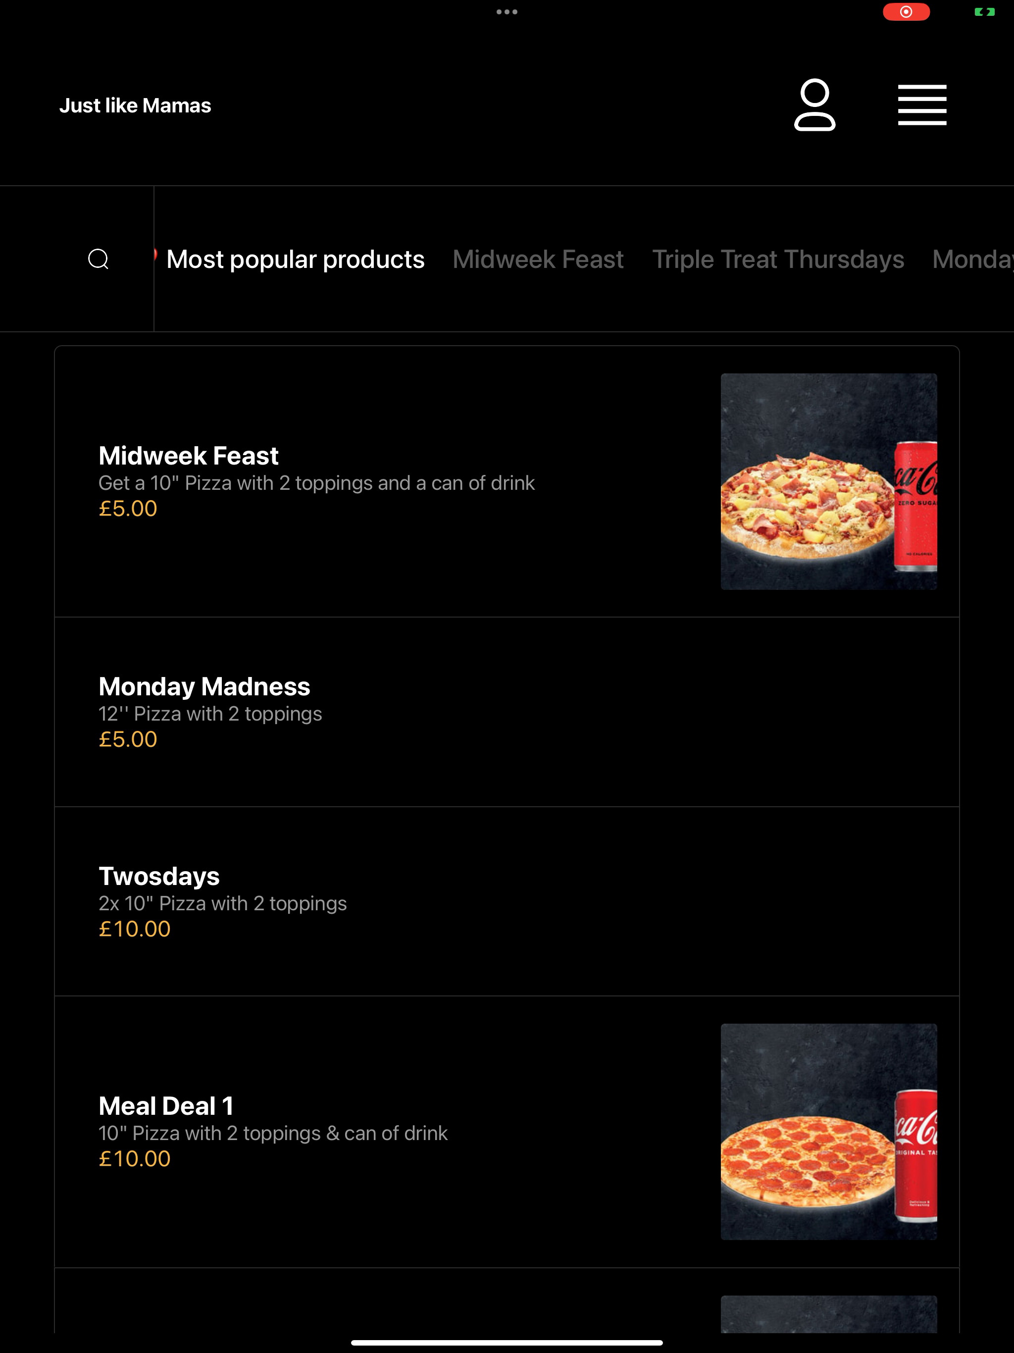
Task: Open the hamburger menu icon
Action: (922, 105)
